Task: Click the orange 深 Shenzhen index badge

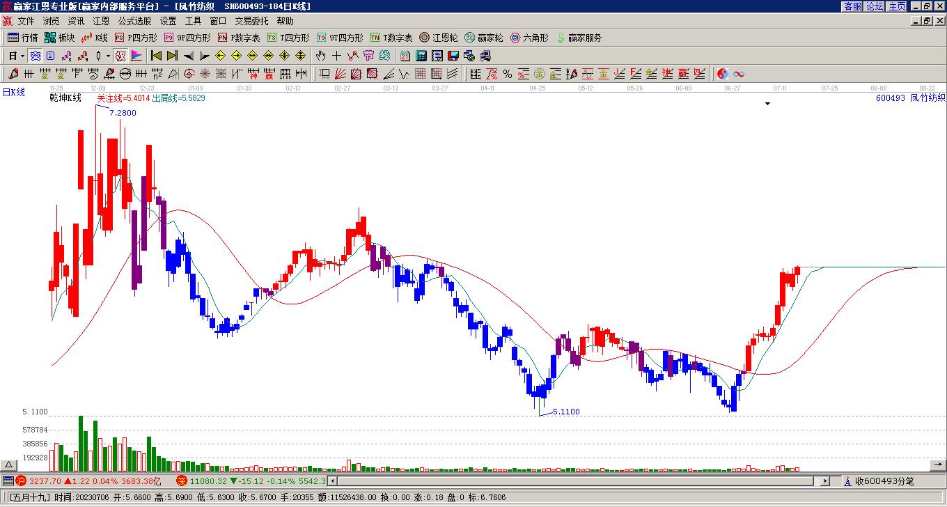Action: (181, 481)
